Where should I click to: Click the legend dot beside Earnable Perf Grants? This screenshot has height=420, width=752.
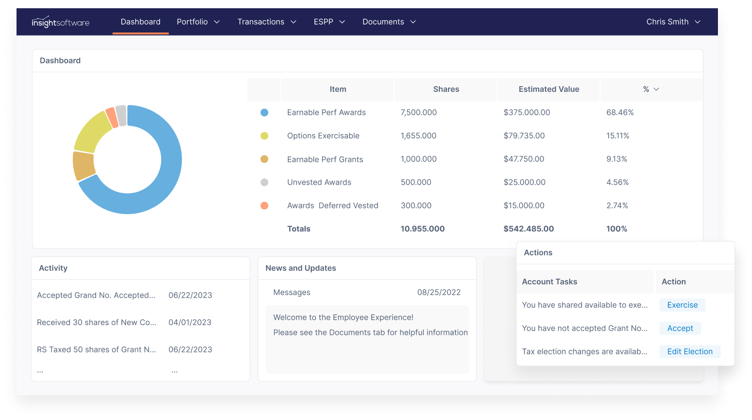265,159
